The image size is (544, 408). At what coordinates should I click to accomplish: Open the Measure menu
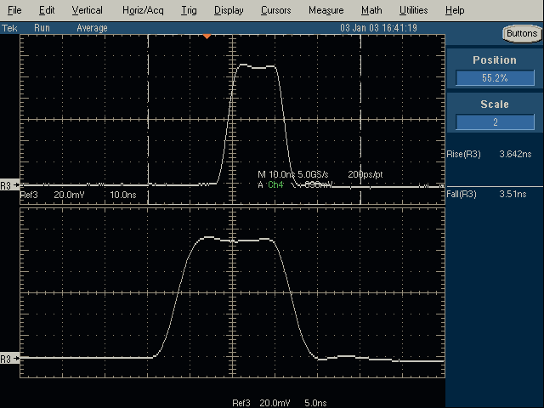326,10
